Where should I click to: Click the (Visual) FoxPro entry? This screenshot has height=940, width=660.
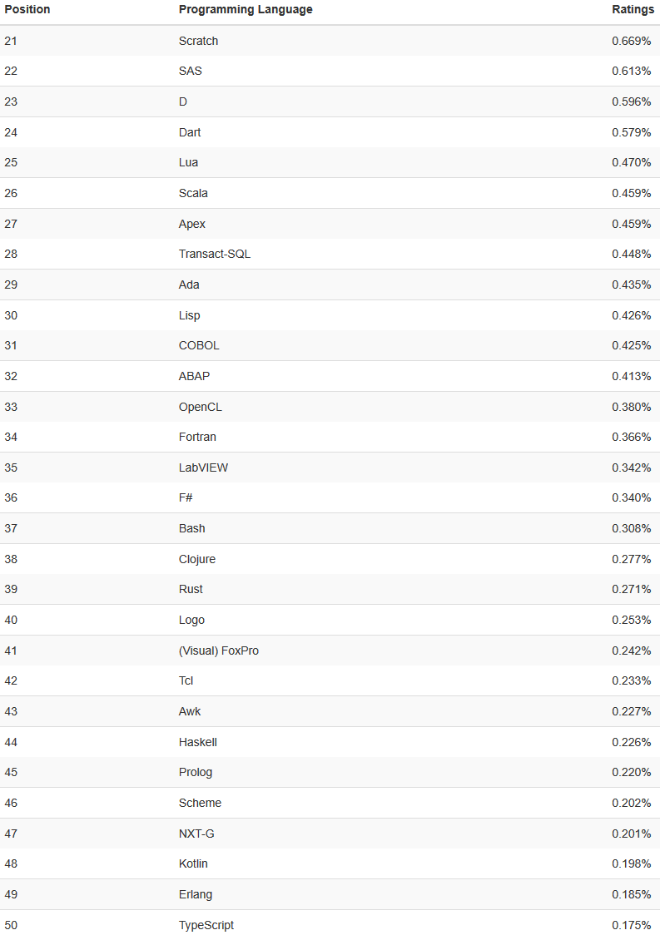pyautogui.click(x=219, y=651)
